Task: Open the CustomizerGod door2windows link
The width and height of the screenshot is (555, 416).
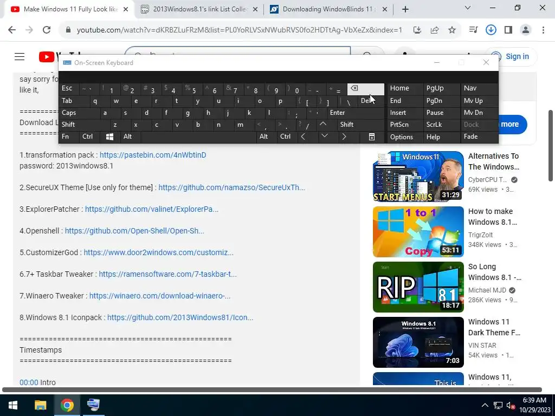Action: click(x=159, y=252)
